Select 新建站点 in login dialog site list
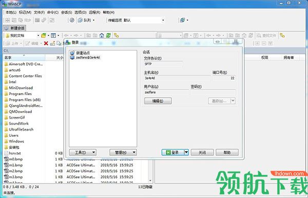 pos(83,53)
